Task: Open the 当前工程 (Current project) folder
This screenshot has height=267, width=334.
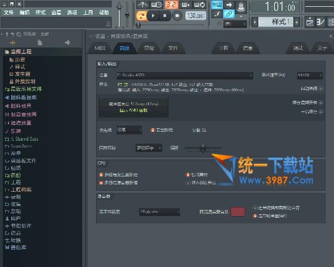Action: coord(42,51)
